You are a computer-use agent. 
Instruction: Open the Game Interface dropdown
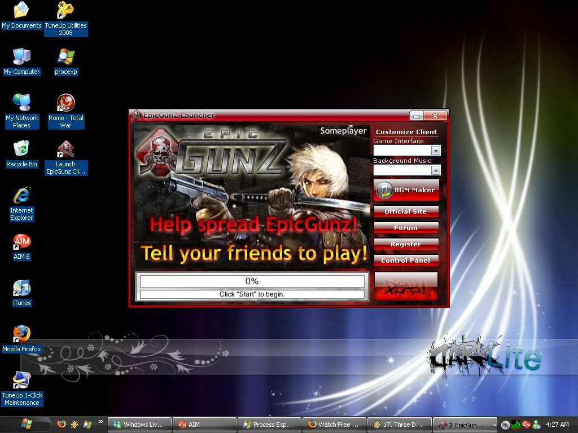click(435, 151)
